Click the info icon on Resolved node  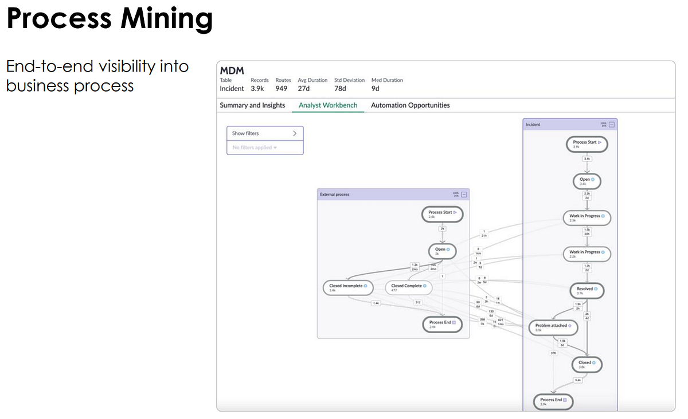tap(596, 289)
